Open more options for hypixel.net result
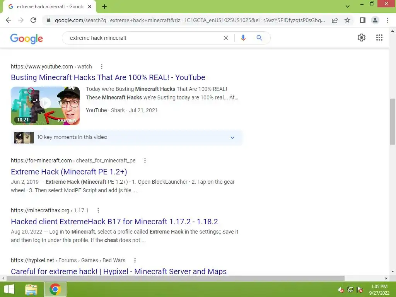The width and height of the screenshot is (396, 297). (x=135, y=260)
